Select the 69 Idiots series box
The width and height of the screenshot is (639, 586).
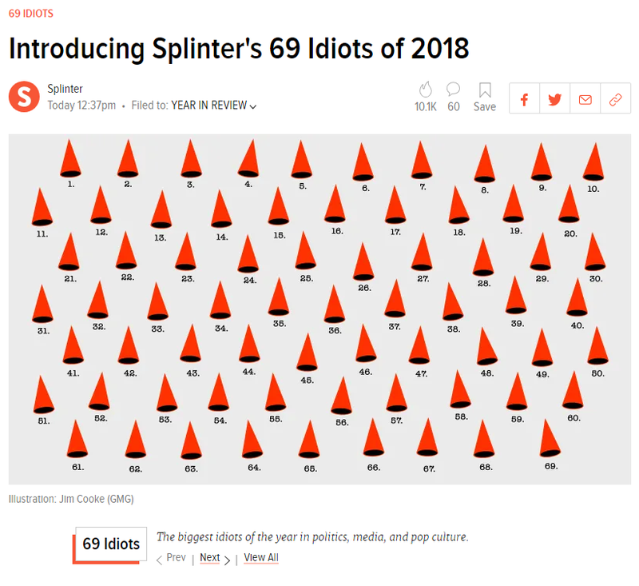111,544
